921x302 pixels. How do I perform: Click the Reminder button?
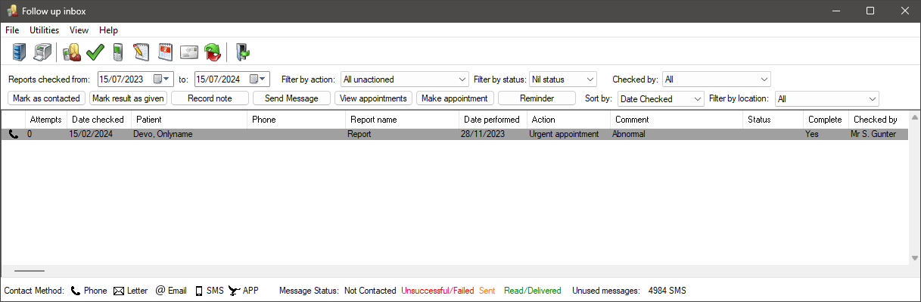pos(537,98)
